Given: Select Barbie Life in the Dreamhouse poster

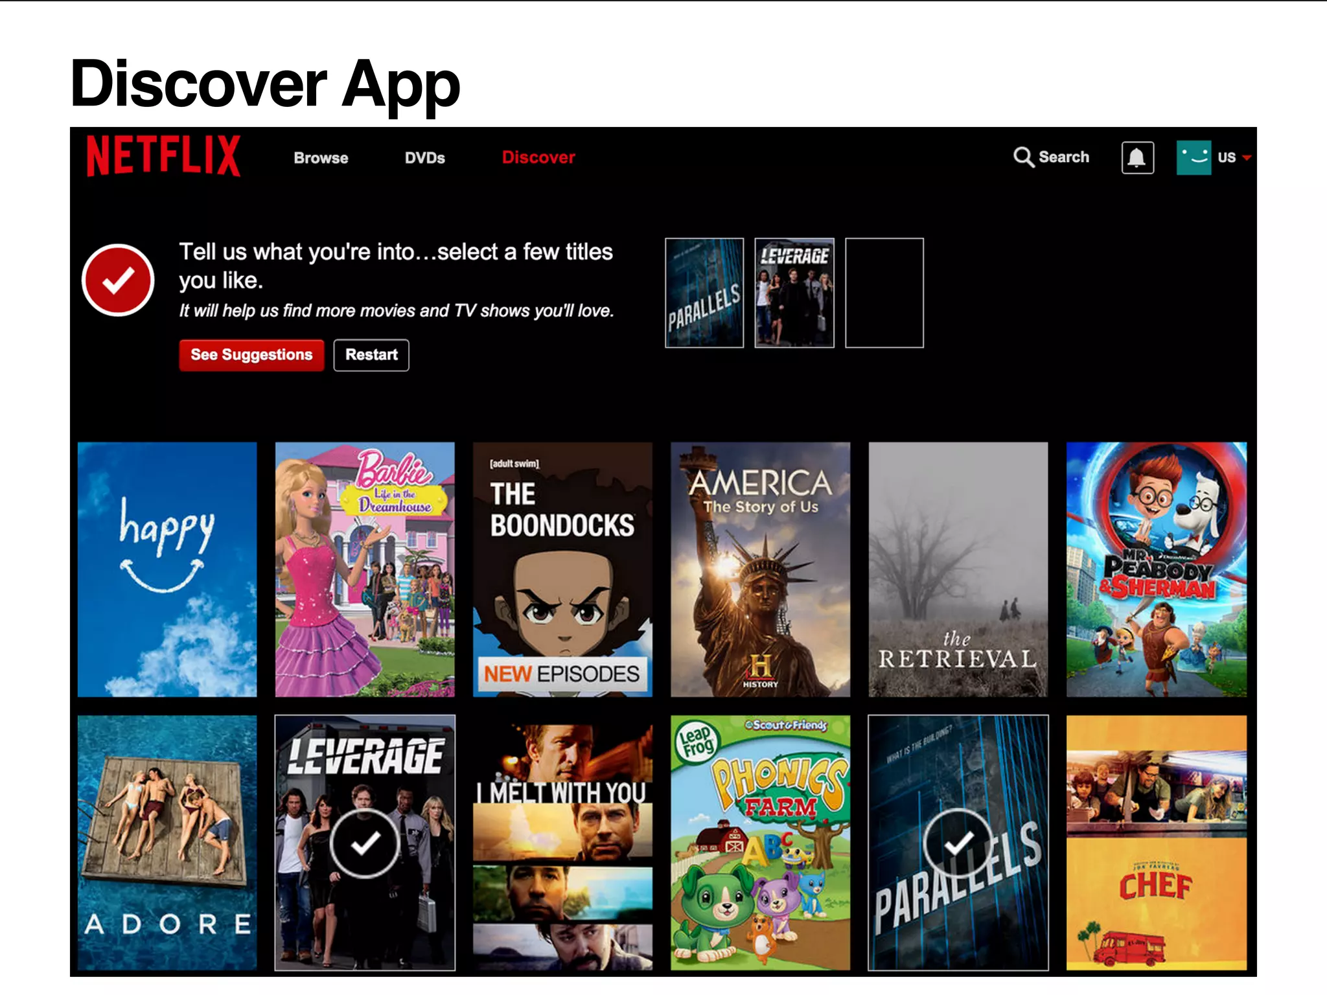Looking at the screenshot, I should pos(365,569).
